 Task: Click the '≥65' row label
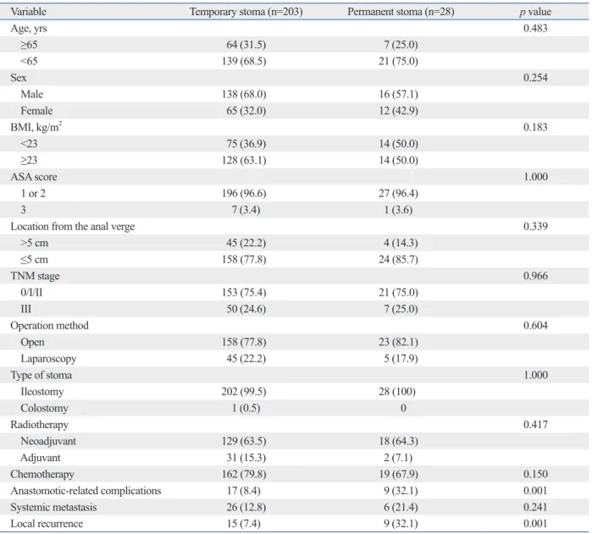29,45
